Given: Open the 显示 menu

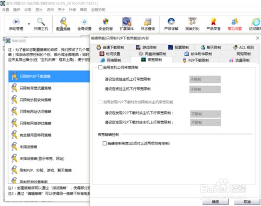Looking at the screenshot, I should 39,9.
